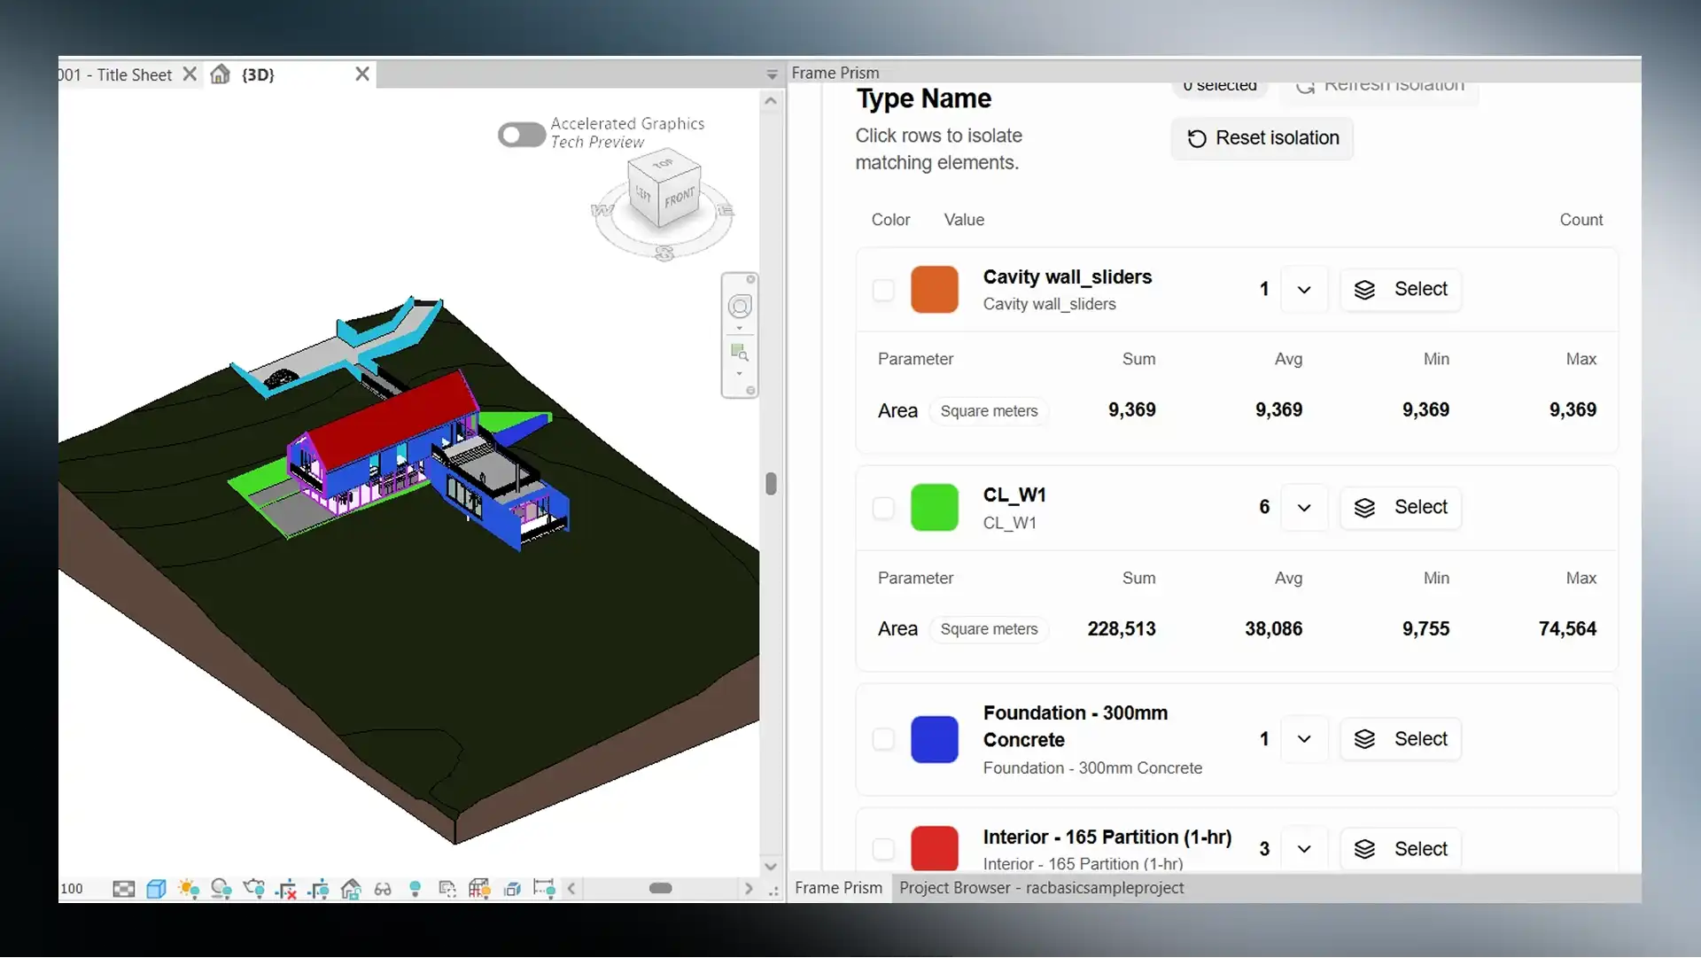The height and width of the screenshot is (958, 1701).
Task: Collapse the Cavity wall_sliders chevron
Action: tap(1304, 290)
